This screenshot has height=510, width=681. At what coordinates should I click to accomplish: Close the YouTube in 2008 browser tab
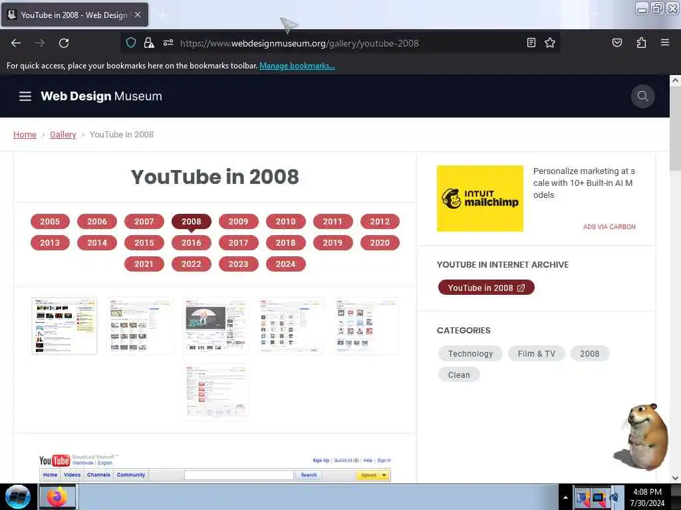[138, 15]
